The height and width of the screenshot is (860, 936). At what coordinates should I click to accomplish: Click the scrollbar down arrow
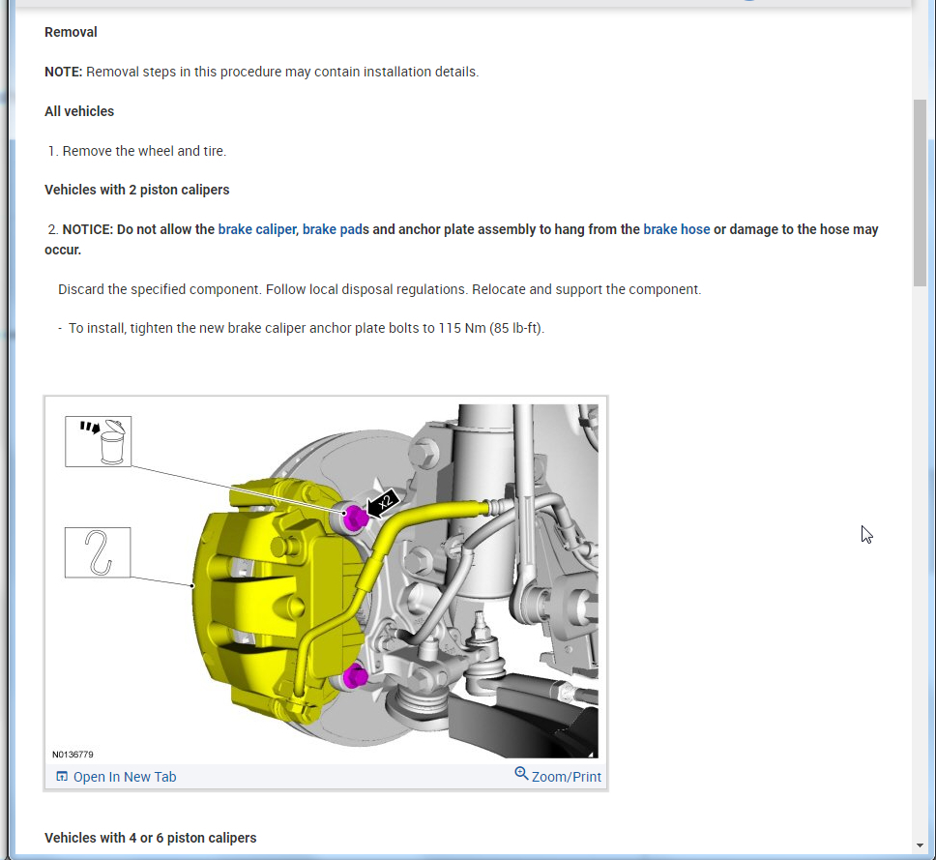[920, 845]
